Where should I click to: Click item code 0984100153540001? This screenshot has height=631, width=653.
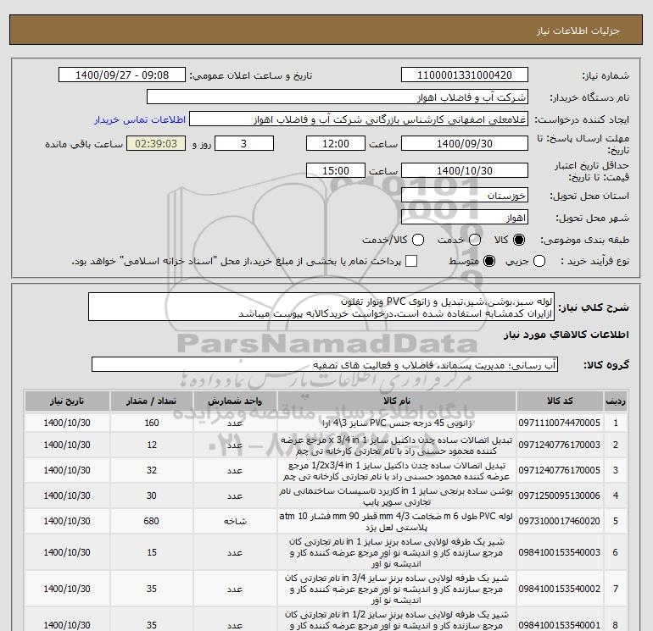pyautogui.click(x=560, y=625)
